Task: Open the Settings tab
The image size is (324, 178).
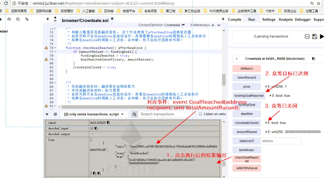Action: coord(269,19)
